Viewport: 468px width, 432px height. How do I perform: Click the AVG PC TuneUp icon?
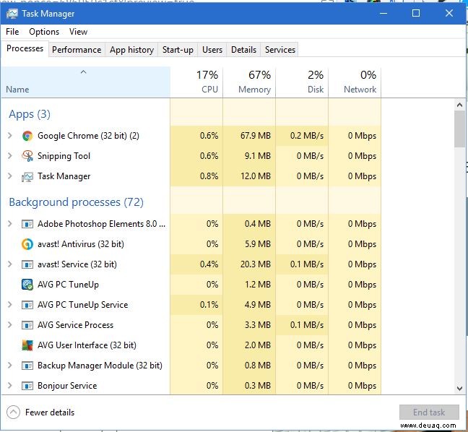pyautogui.click(x=27, y=285)
